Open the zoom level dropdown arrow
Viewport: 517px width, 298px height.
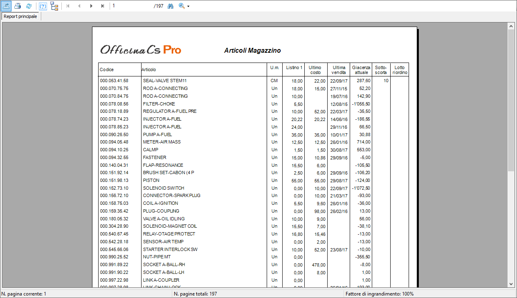point(188,7)
